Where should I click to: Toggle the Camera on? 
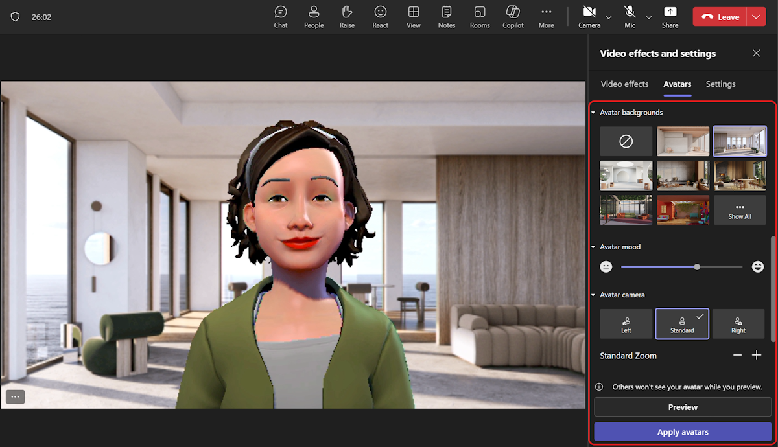[x=589, y=16]
